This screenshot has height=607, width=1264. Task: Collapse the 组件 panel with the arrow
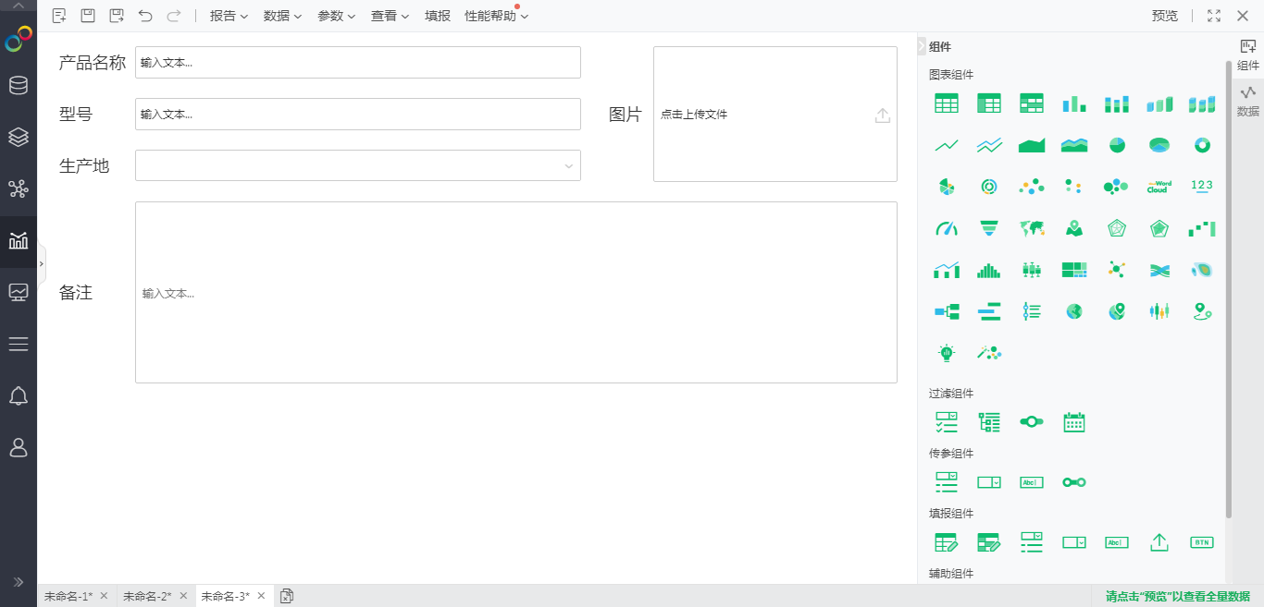click(922, 46)
